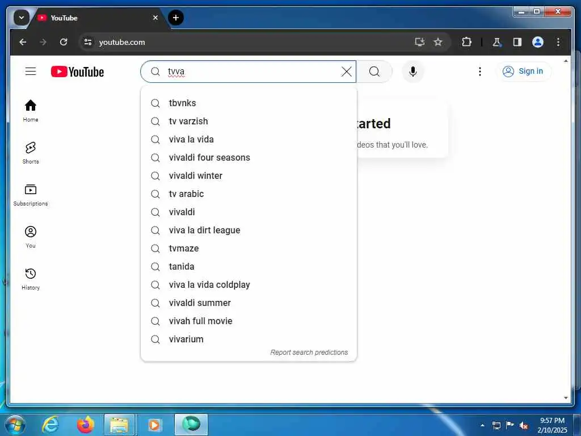581x436 pixels.
Task: Close the YouTube tab
Action: (x=155, y=18)
